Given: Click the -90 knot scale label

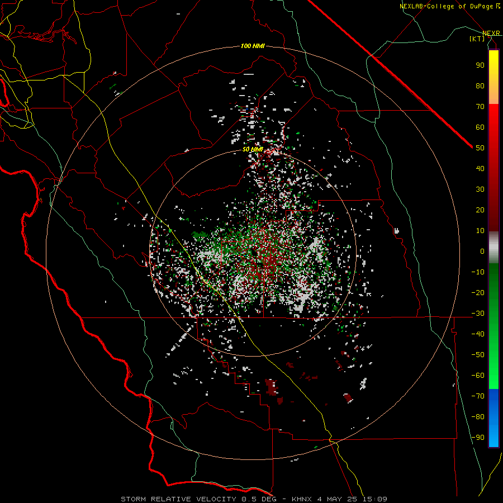Looking at the screenshot, I should [478, 438].
